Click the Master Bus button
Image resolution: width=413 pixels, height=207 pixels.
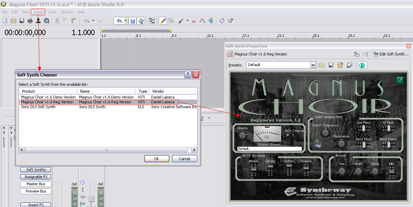[36, 184]
